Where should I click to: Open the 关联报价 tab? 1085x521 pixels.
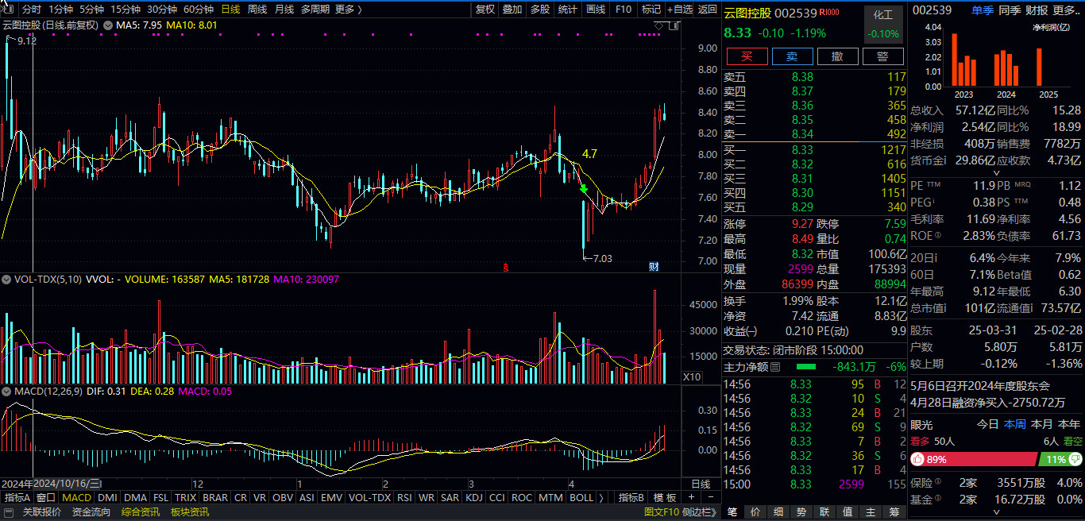coord(41,512)
